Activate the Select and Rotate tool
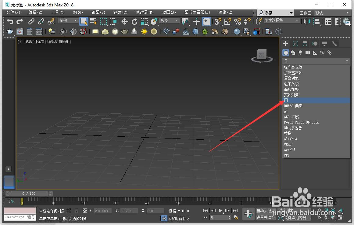Image resolution: width=354 pixels, height=225 pixels. click(x=134, y=21)
